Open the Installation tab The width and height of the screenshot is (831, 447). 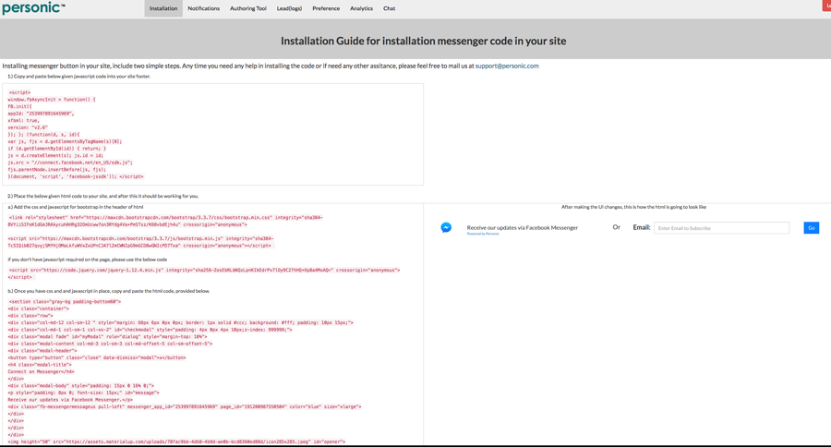tap(163, 8)
